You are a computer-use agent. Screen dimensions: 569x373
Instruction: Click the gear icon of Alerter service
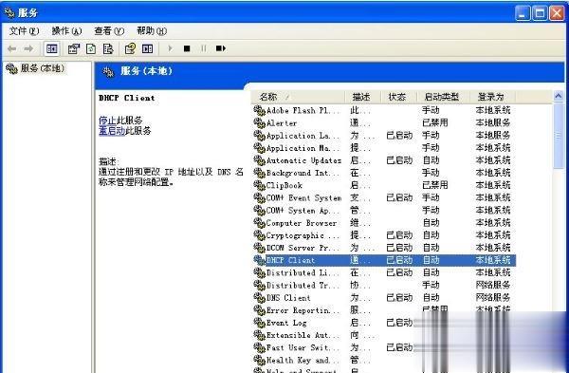[x=259, y=123]
